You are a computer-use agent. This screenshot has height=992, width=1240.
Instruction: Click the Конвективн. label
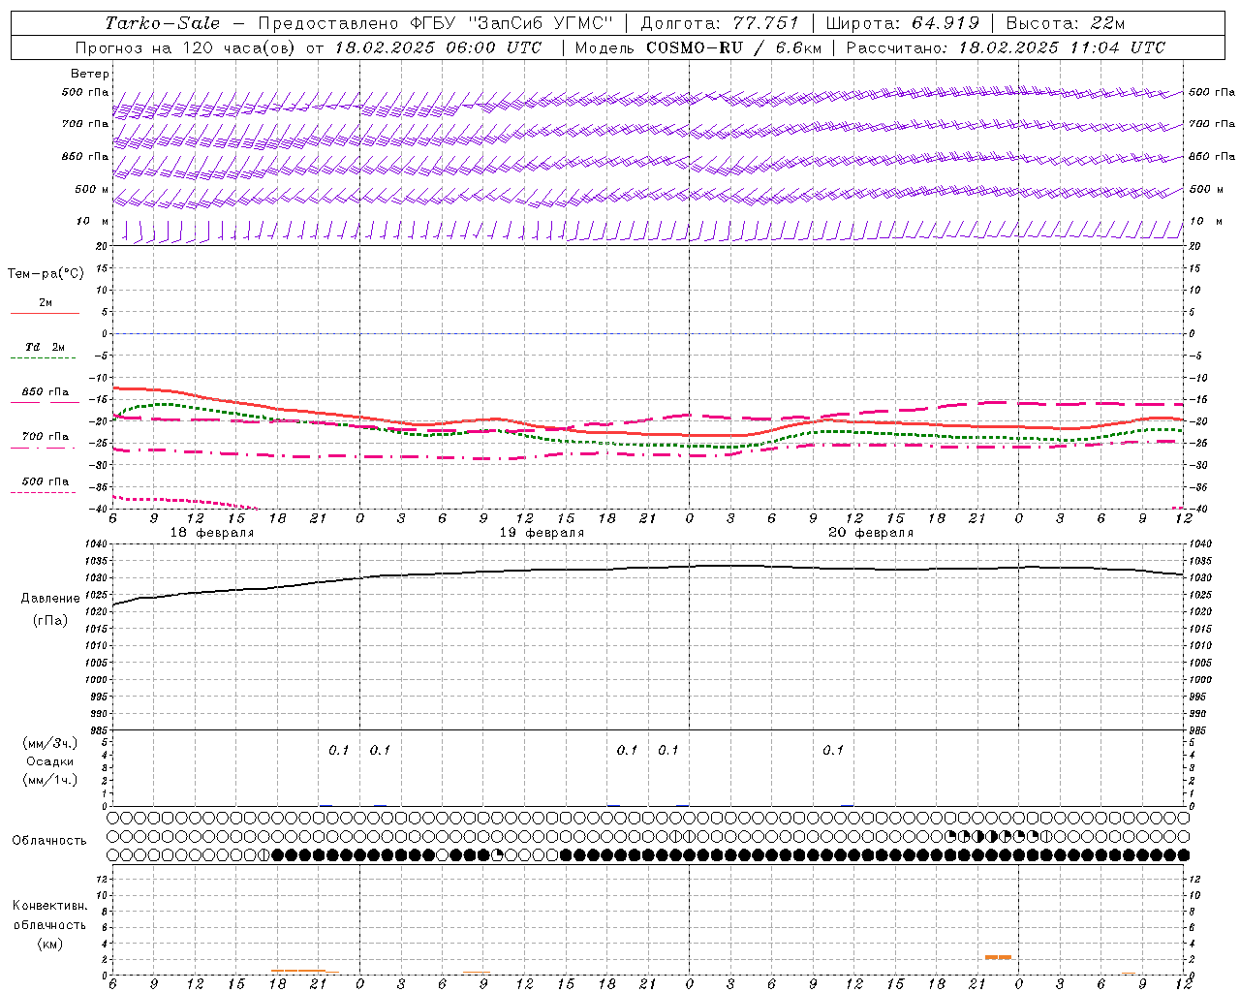click(49, 906)
